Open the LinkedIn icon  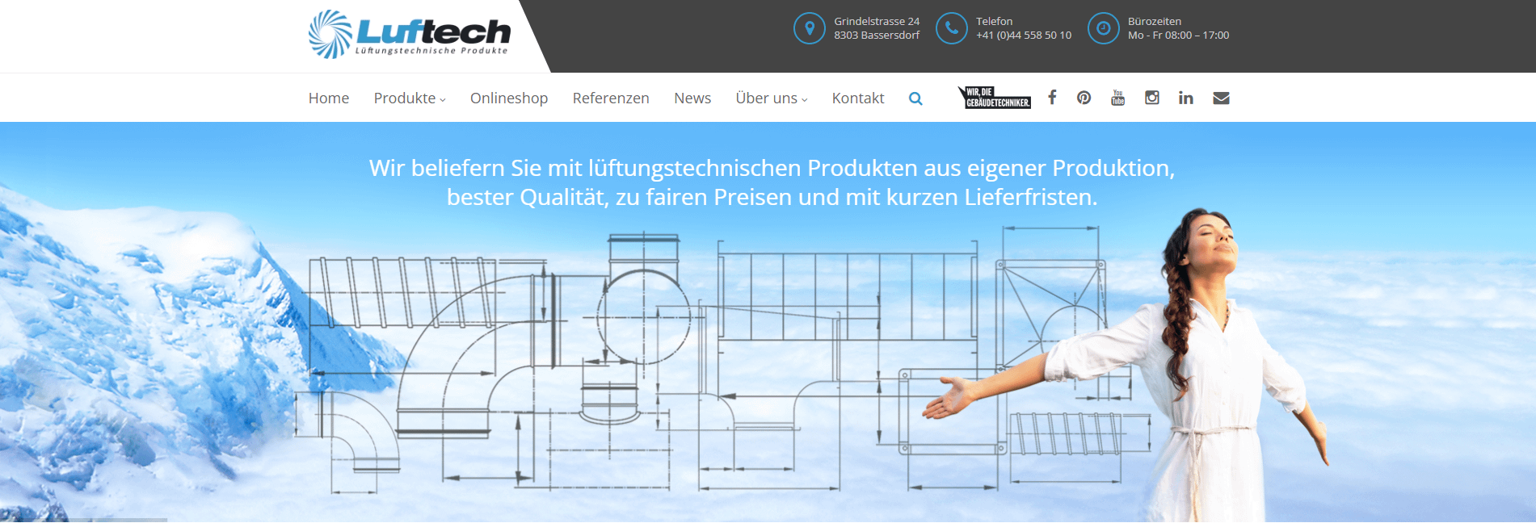coord(1186,98)
